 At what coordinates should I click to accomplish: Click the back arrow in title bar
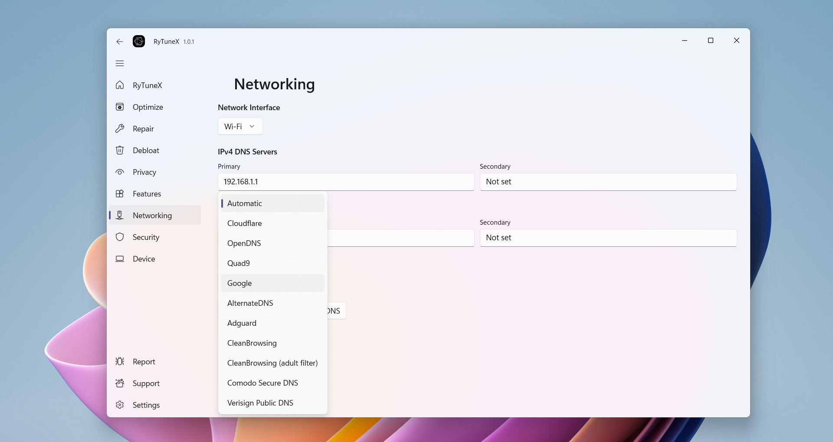coord(120,42)
